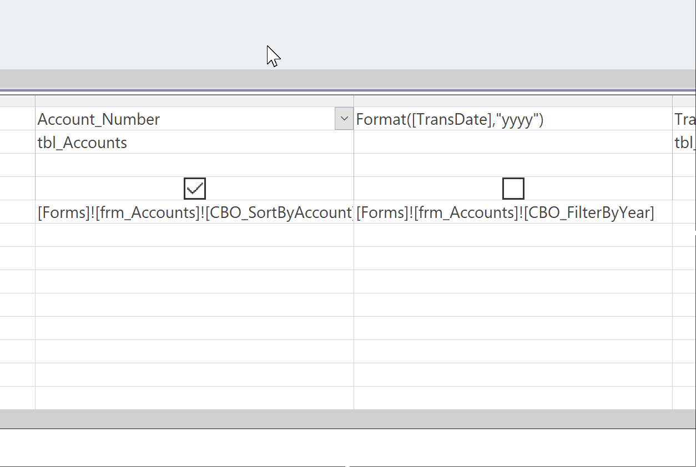This screenshot has height=467, width=696.
Task: Click the partially visible "tbl_" cell at right edge
Action: pos(684,143)
